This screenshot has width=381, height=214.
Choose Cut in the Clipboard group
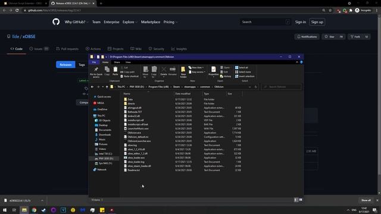[124, 68]
